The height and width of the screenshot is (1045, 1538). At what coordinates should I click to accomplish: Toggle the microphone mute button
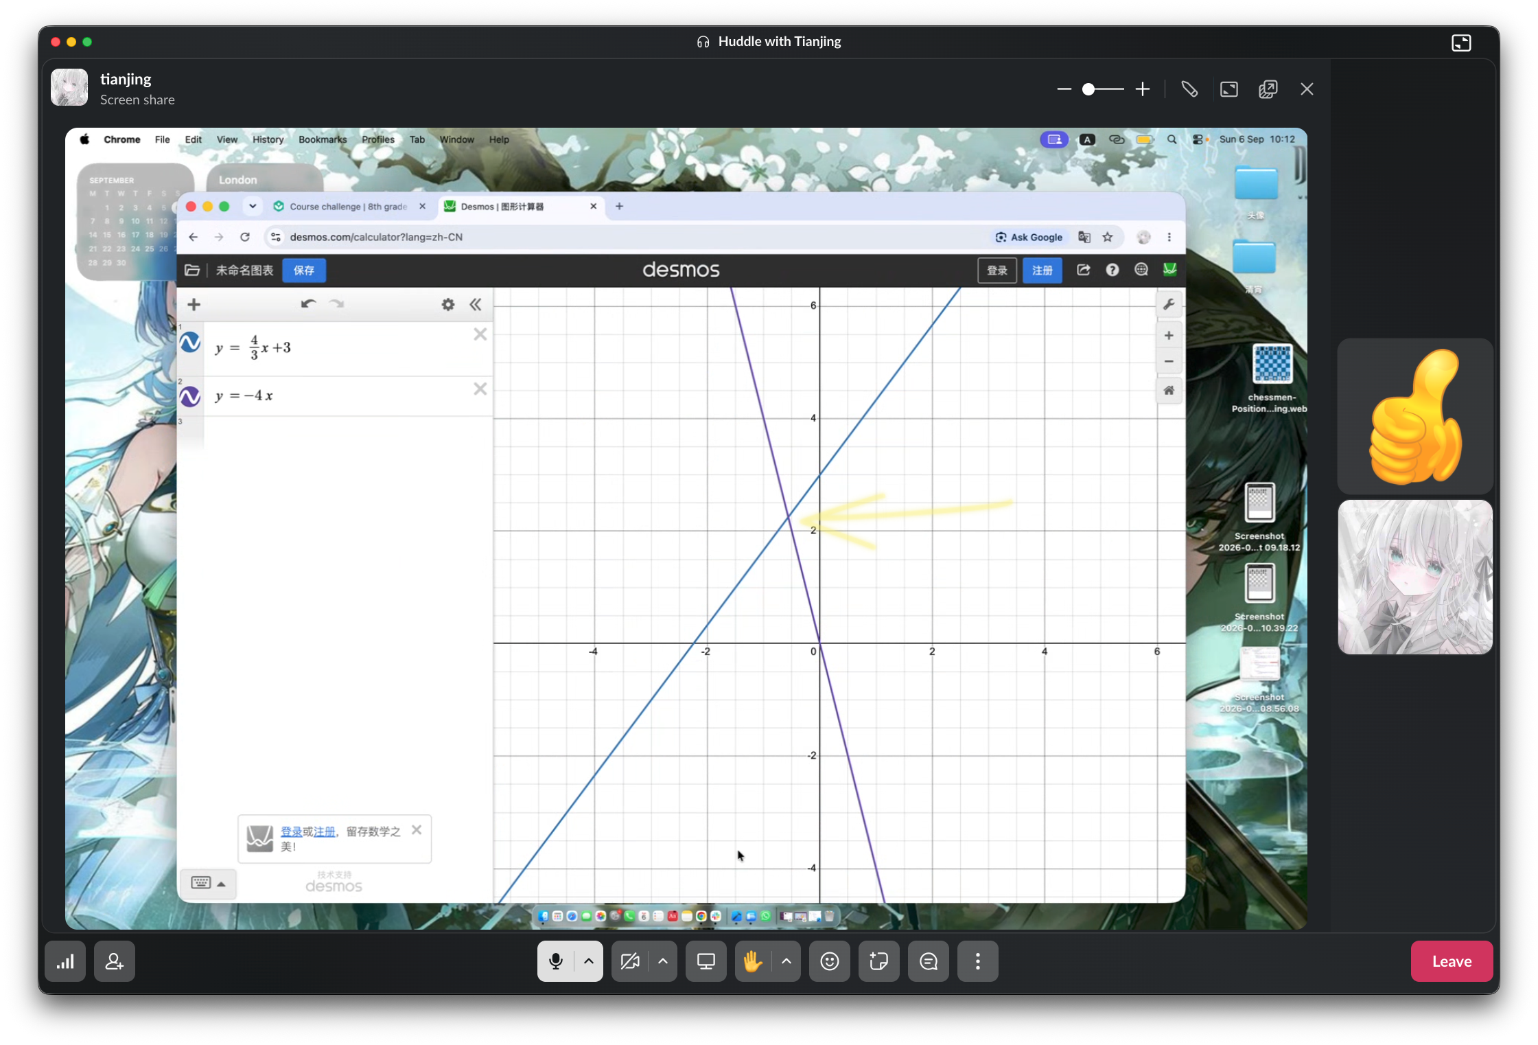coord(556,961)
